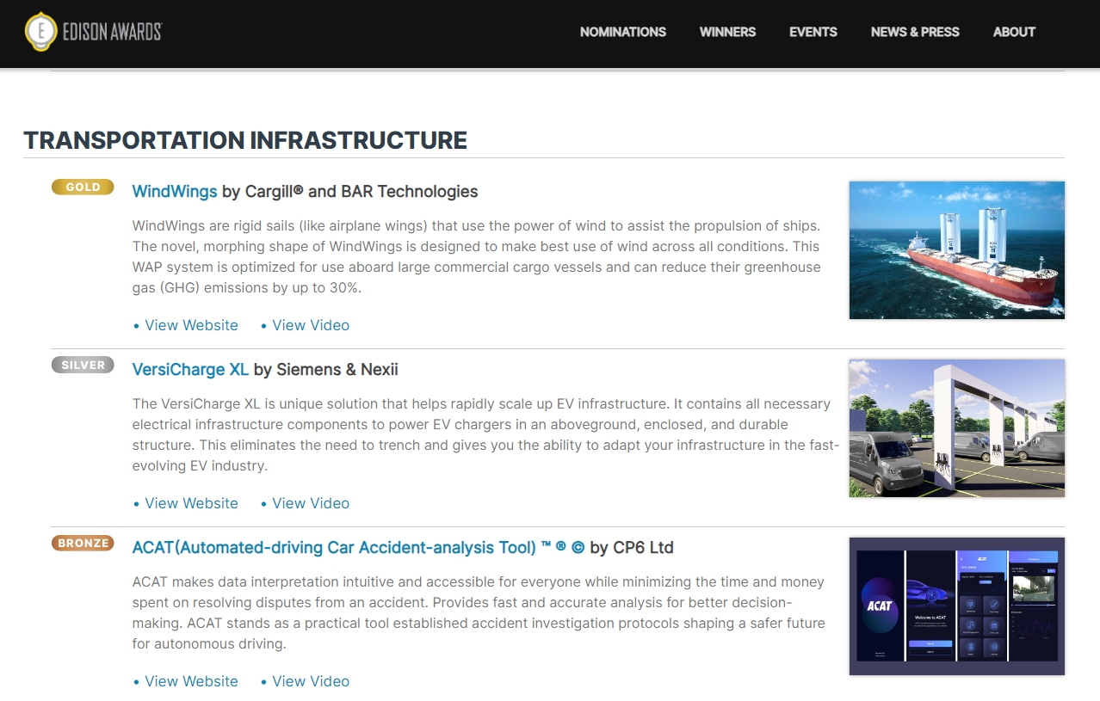This screenshot has height=701, width=1100.
Task: Open the WindWings cargo ship thumbnail
Action: (x=956, y=250)
